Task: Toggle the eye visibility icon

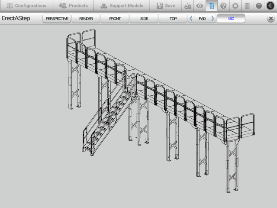Action: point(200,6)
